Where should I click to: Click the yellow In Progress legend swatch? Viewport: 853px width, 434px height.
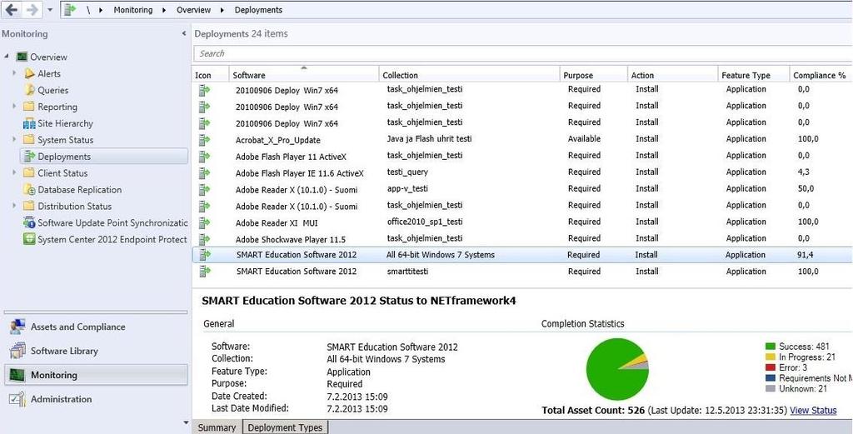(x=770, y=357)
